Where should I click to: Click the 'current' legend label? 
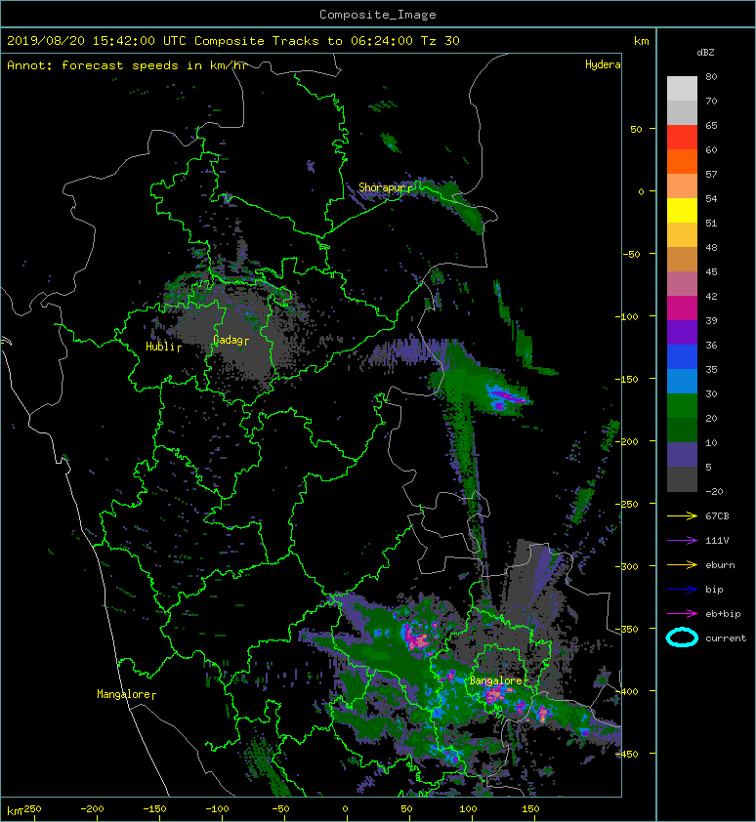[x=726, y=638]
